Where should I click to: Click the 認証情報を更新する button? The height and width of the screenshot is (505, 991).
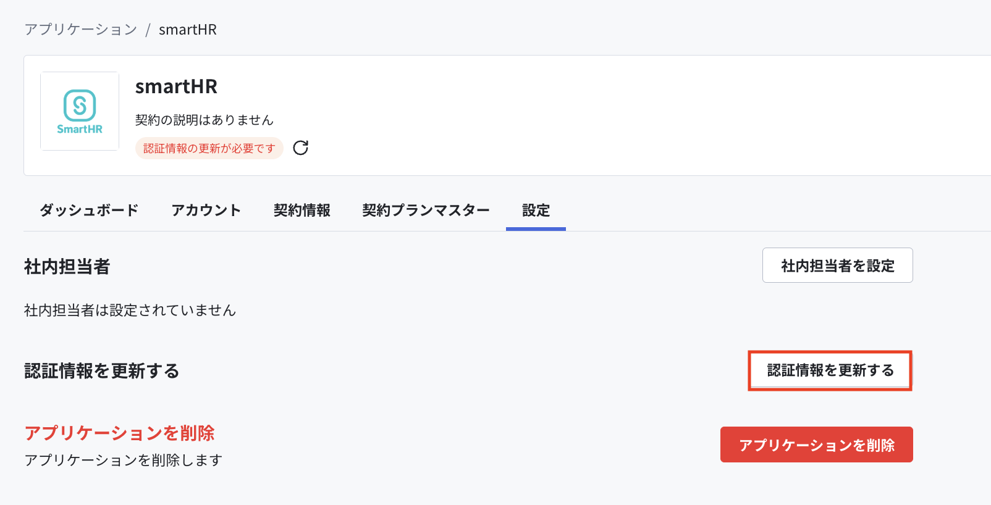coord(830,370)
